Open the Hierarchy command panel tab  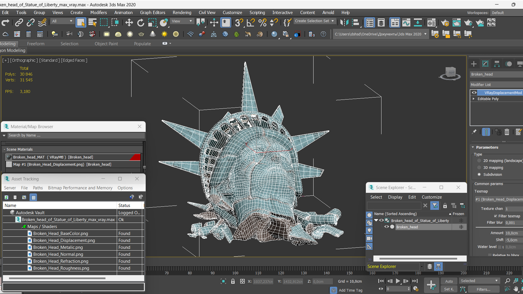pos(497,64)
